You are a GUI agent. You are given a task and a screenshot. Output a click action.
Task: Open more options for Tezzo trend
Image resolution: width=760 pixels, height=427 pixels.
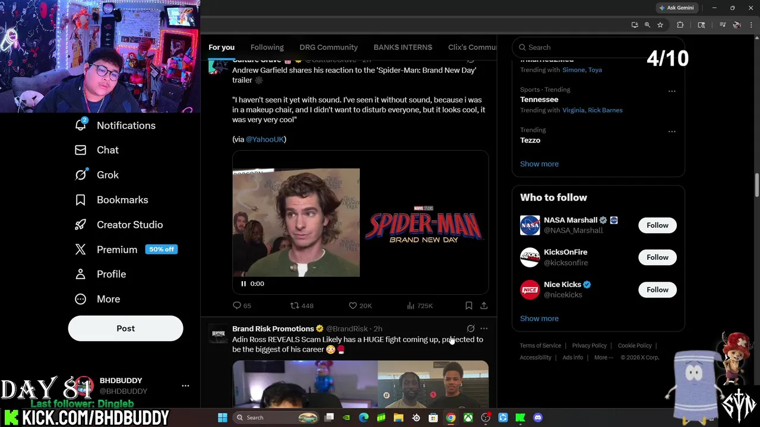click(672, 131)
